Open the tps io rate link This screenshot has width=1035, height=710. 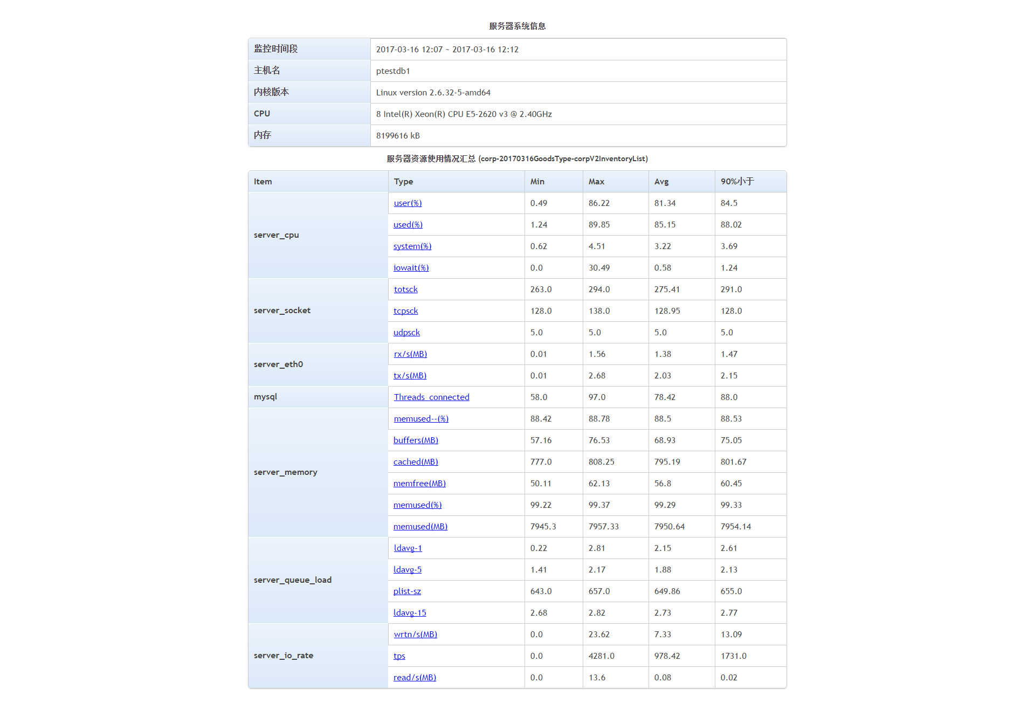click(399, 656)
